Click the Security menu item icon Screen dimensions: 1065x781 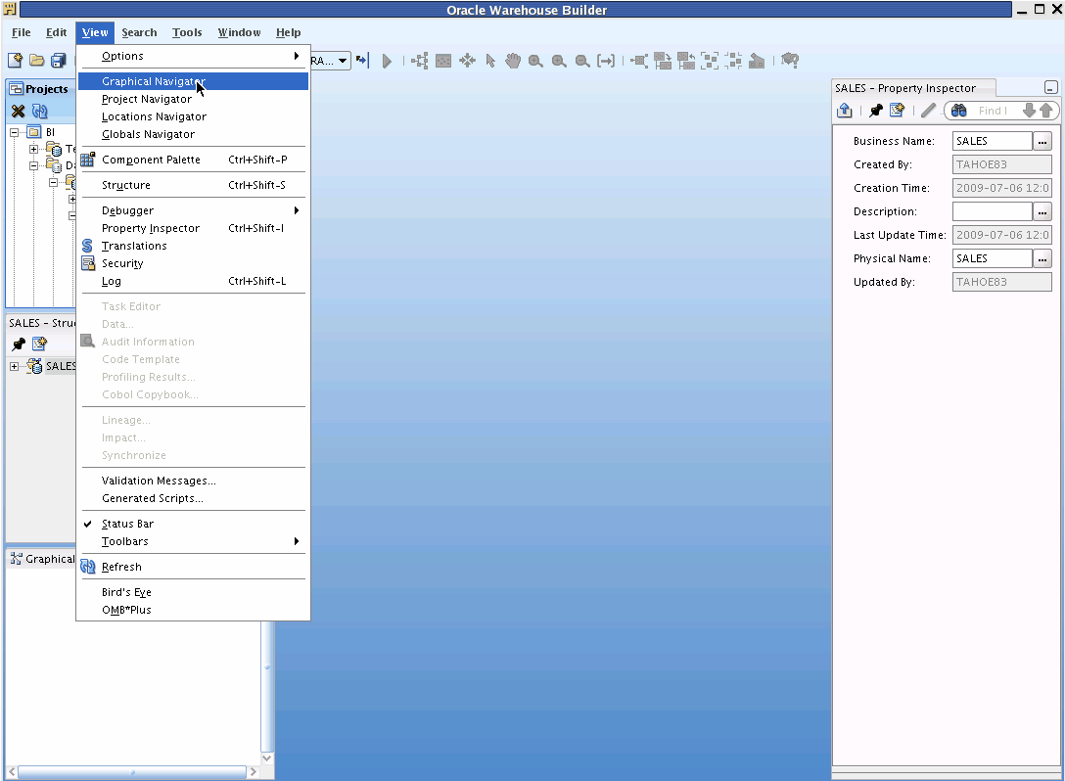pyautogui.click(x=88, y=263)
